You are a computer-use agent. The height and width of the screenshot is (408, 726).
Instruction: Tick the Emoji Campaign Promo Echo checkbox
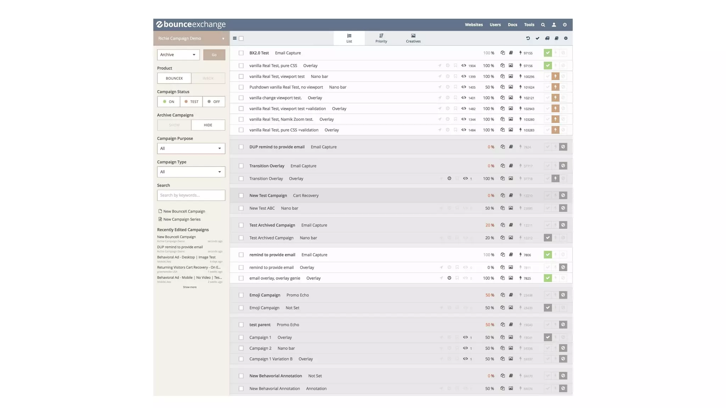coord(241,295)
